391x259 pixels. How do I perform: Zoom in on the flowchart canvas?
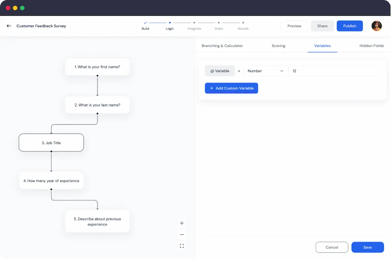click(181, 223)
